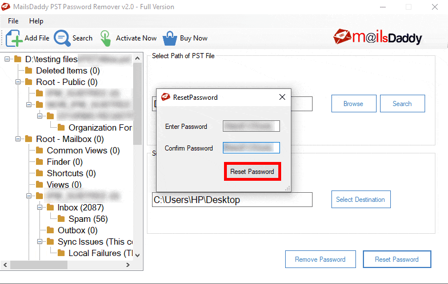Click the Add File toolbar icon

click(x=14, y=38)
